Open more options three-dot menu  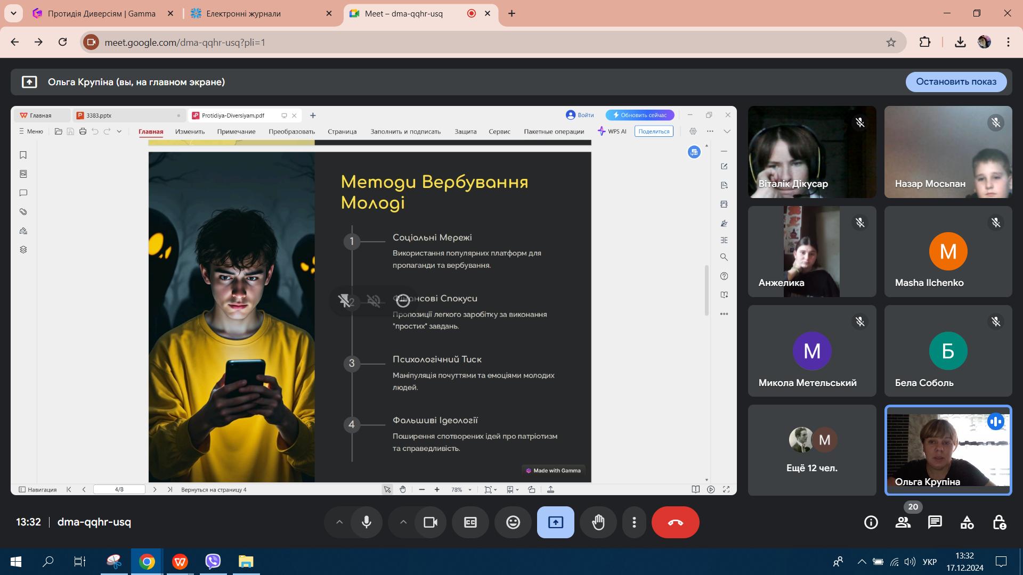point(634,522)
